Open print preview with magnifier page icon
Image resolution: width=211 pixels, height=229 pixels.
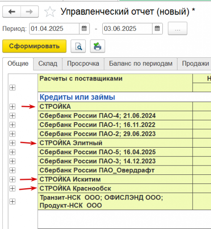click(78, 46)
